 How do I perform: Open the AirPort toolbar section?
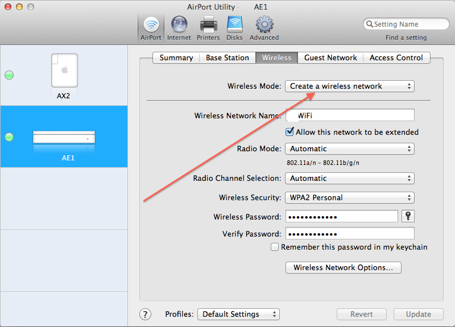tap(151, 28)
